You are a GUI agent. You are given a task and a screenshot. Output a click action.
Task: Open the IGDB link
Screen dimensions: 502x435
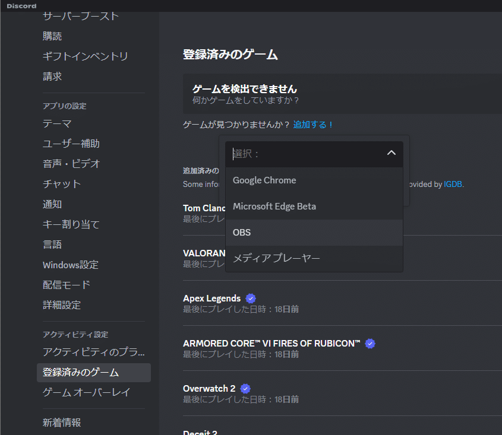453,184
